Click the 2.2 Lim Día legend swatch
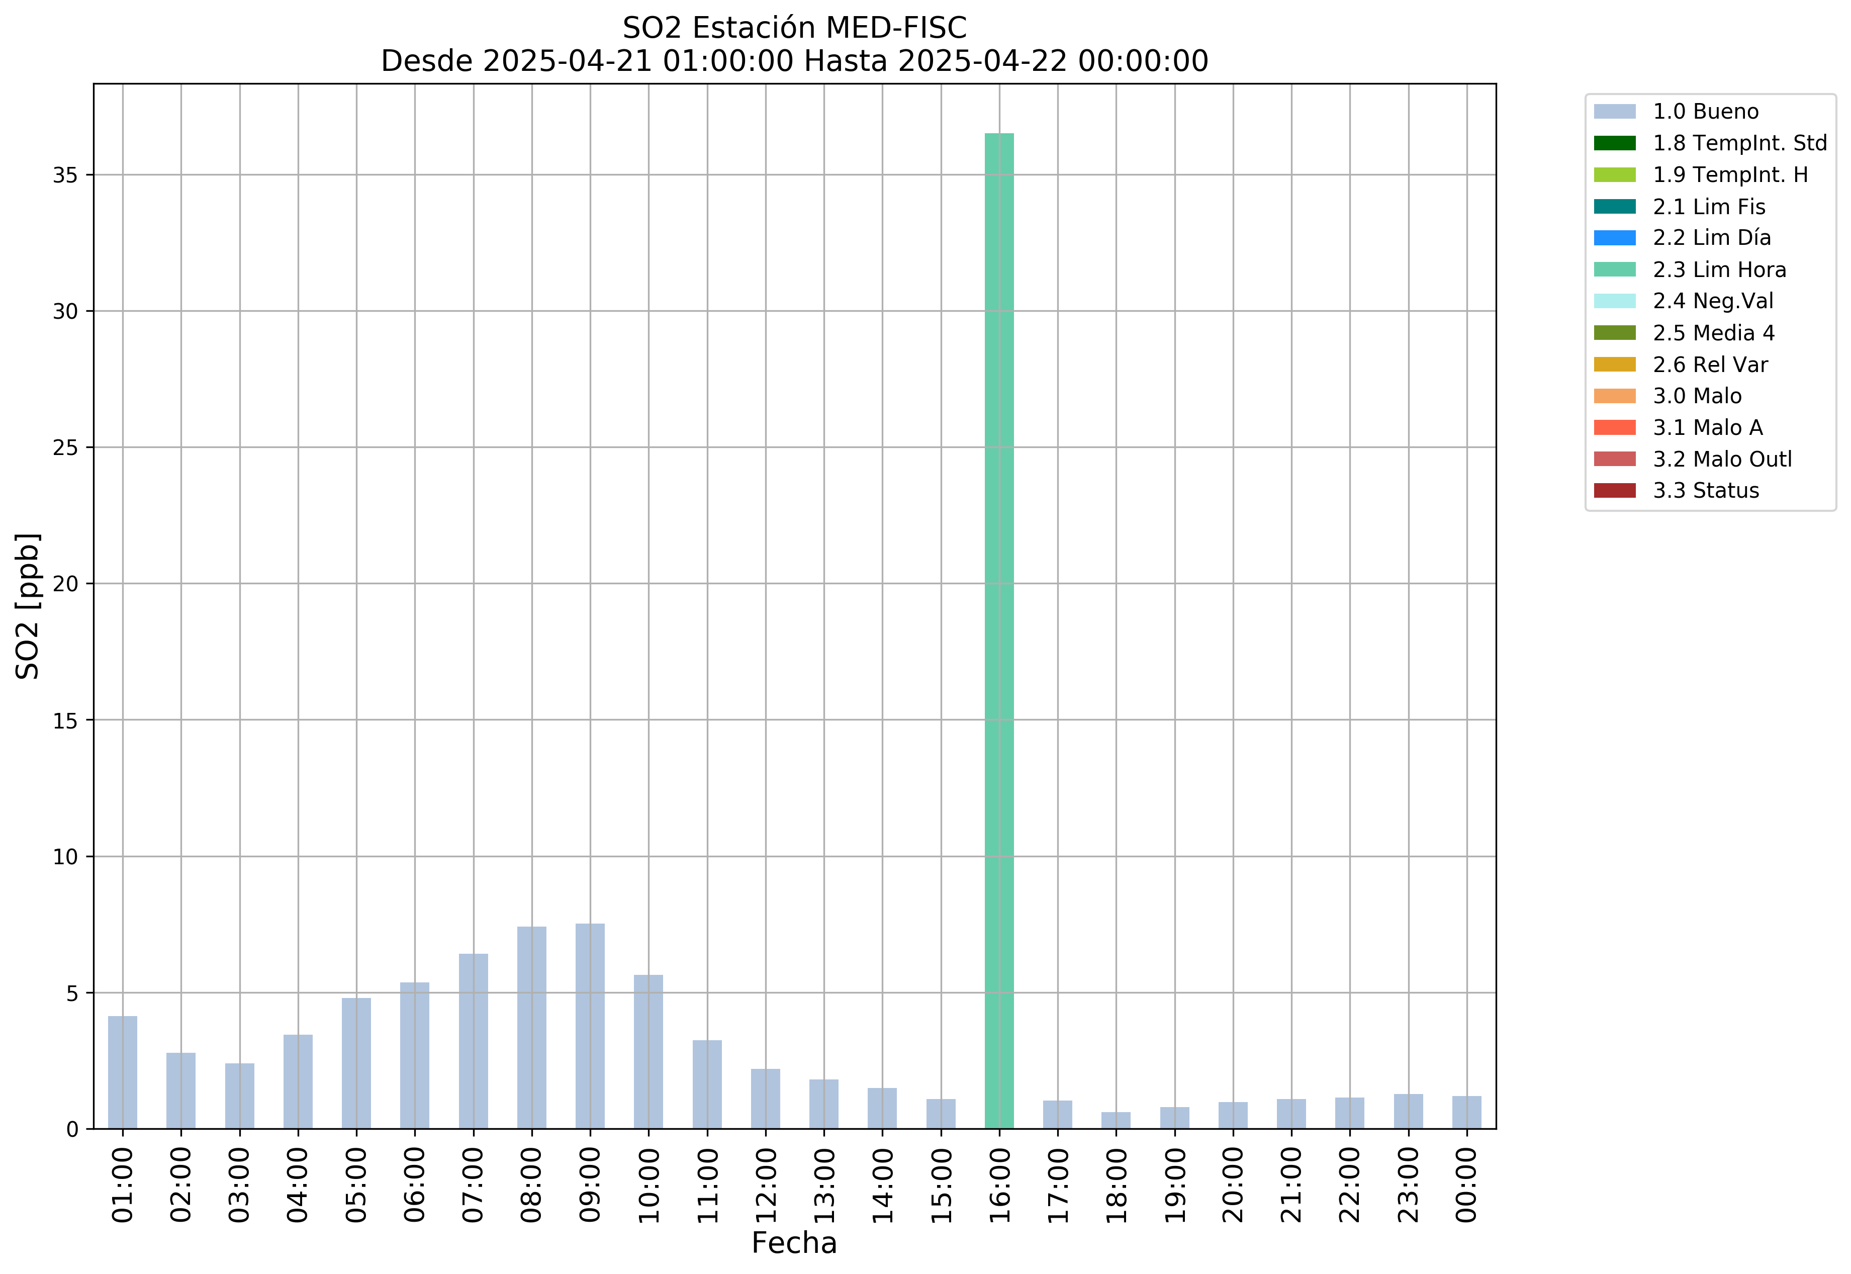Image resolution: width=1851 pixels, height=1274 pixels. tap(1614, 238)
